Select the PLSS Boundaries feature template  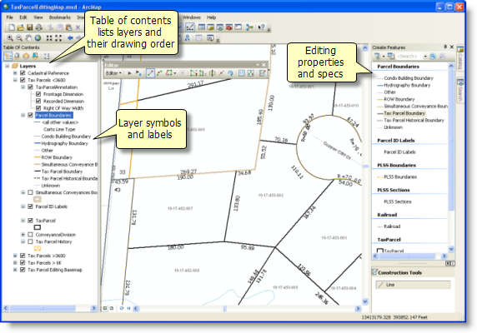(397, 176)
